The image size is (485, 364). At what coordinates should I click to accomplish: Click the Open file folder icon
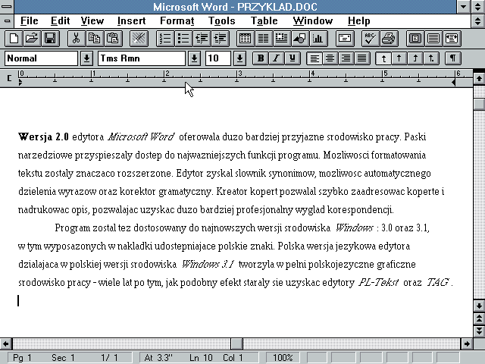[31, 38]
